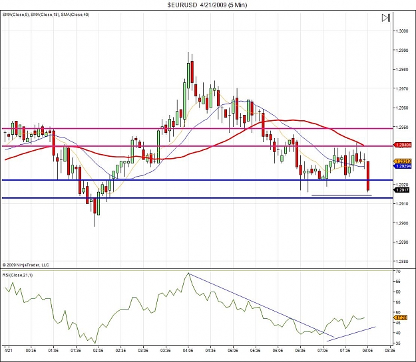Viewport: 416px width, 362px height.
Task: Select the upper magenta horizontal line at 1.2950
Action: click(x=197, y=129)
